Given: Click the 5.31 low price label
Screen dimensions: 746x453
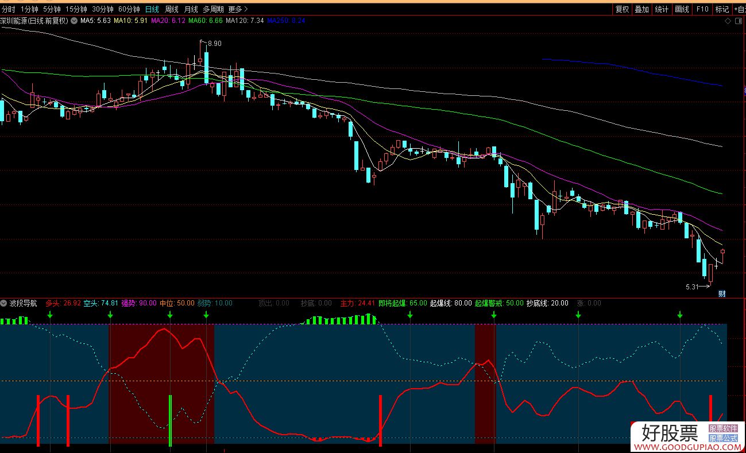Looking at the screenshot, I should (x=693, y=286).
